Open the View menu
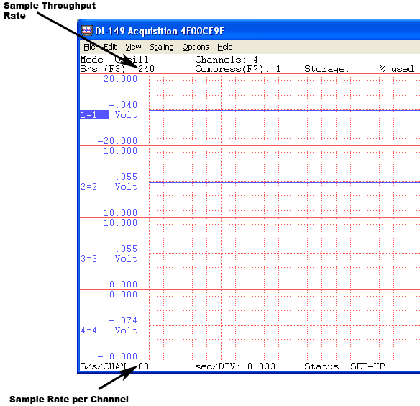The width and height of the screenshot is (420, 406). (x=133, y=47)
